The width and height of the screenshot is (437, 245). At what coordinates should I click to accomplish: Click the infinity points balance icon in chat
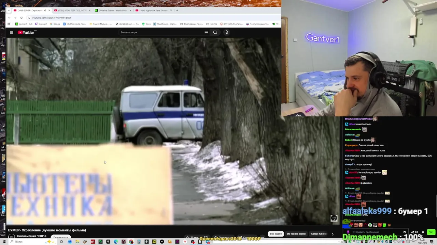point(417,232)
